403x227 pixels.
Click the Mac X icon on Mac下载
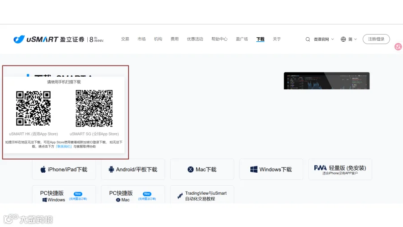point(190,169)
